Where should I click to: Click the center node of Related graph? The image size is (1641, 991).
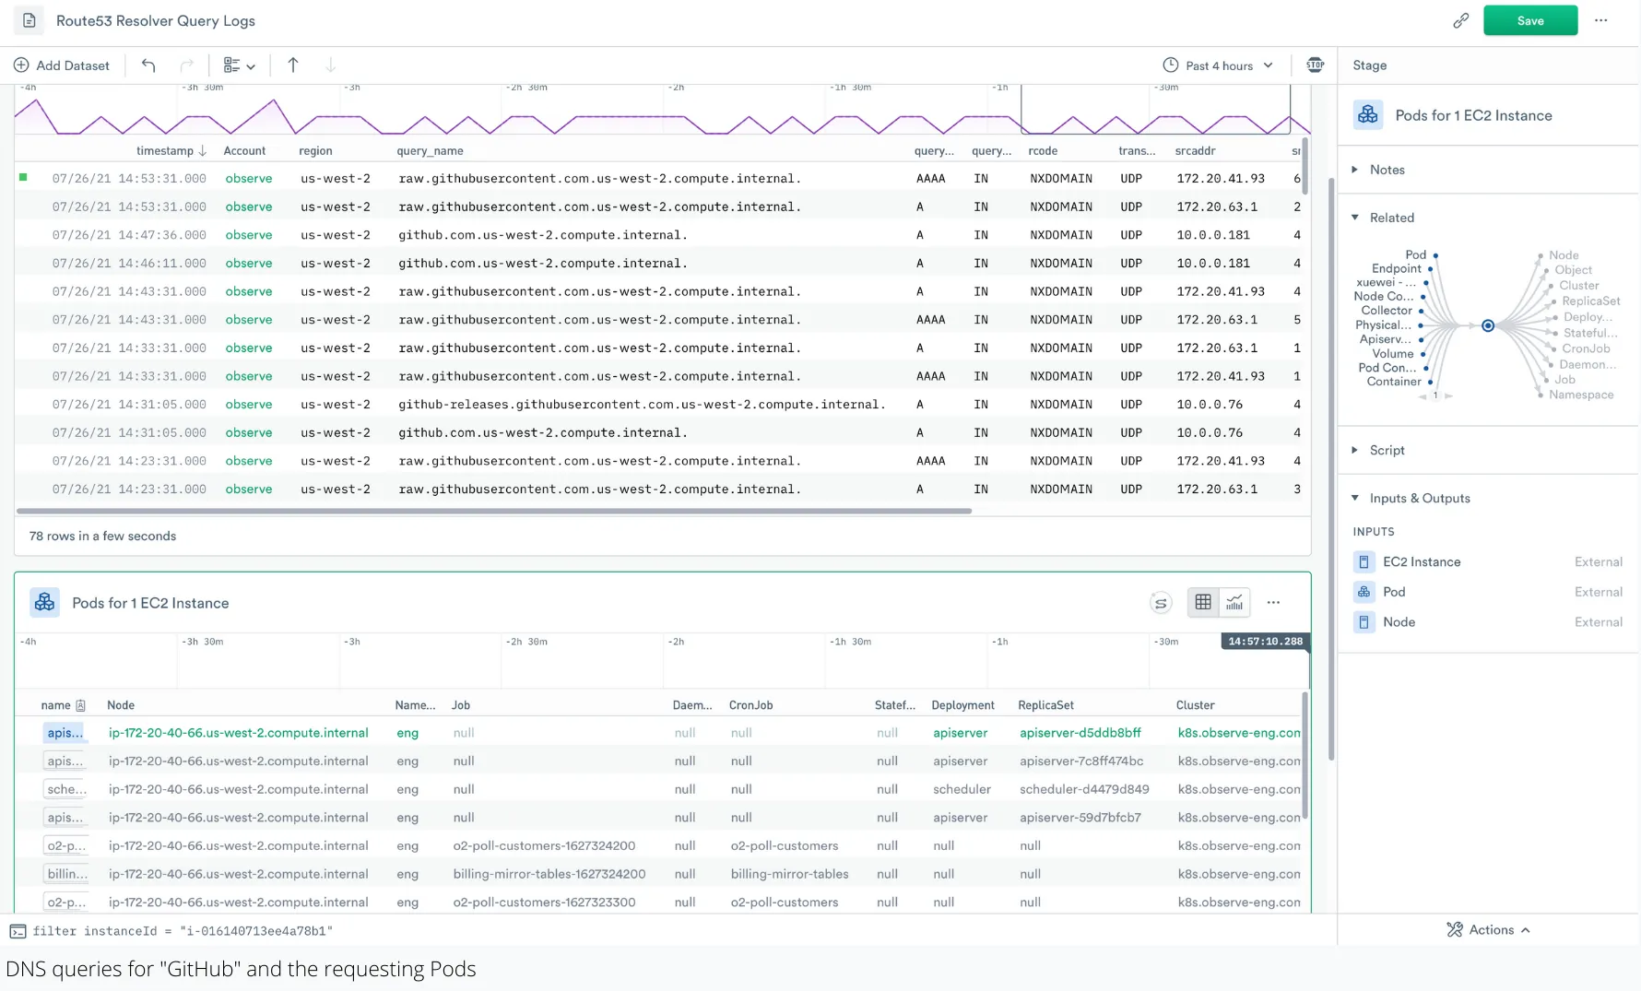point(1488,325)
